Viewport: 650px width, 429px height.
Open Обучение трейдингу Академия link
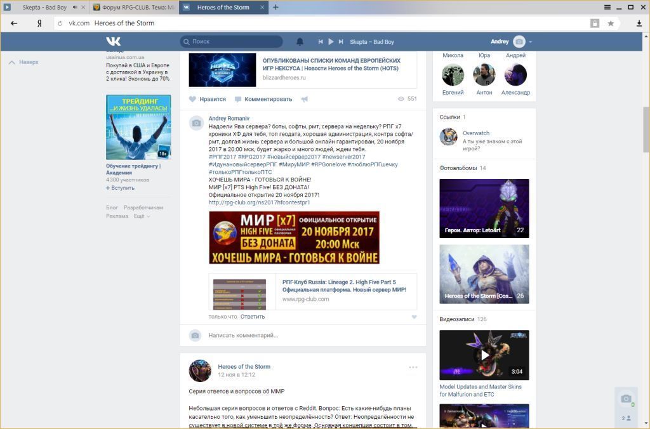[133, 169]
